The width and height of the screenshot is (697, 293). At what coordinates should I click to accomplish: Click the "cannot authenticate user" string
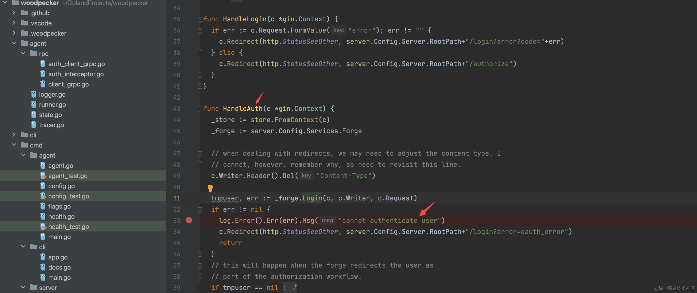(390, 221)
